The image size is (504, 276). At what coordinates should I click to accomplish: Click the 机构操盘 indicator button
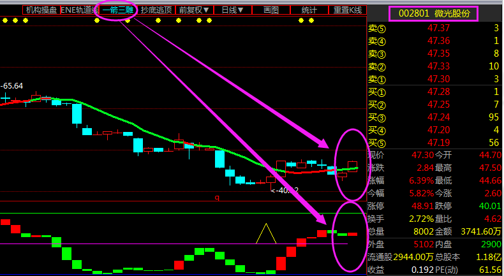click(40, 10)
